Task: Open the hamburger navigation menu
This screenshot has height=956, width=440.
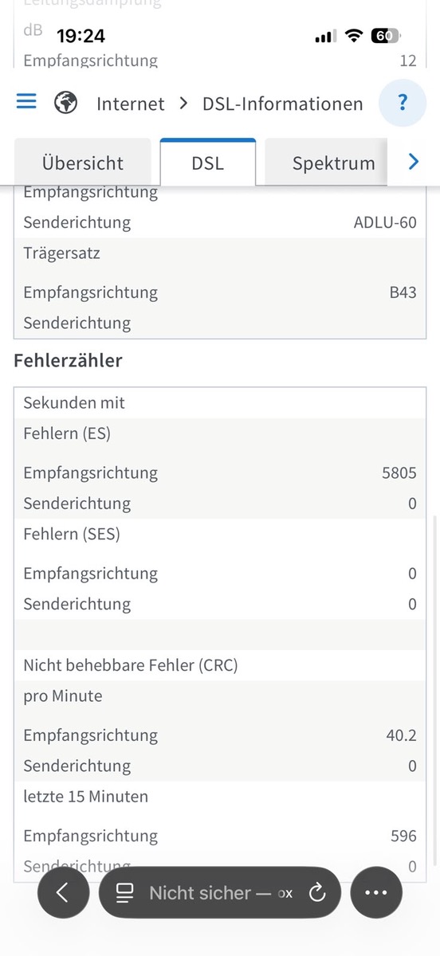Action: pyautogui.click(x=26, y=102)
